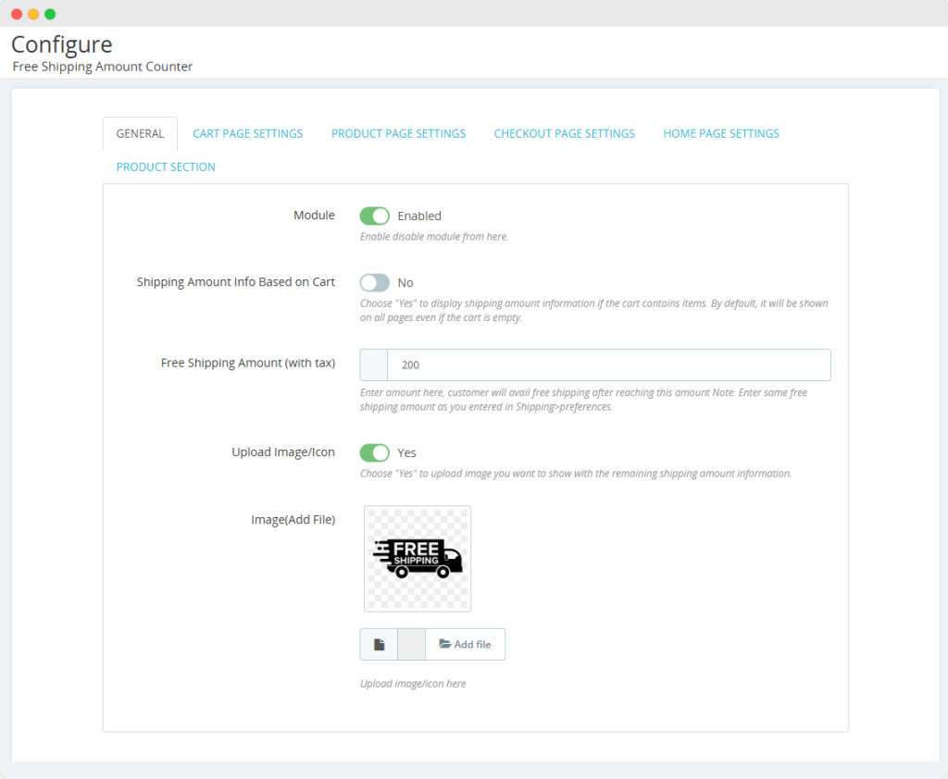Click the Image(Add File) label
The width and height of the screenshot is (948, 779).
click(x=293, y=519)
